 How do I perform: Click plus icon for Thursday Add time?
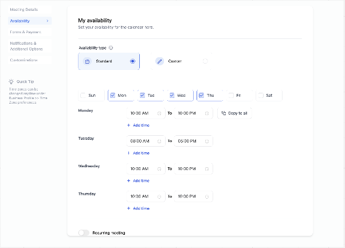[129, 208]
